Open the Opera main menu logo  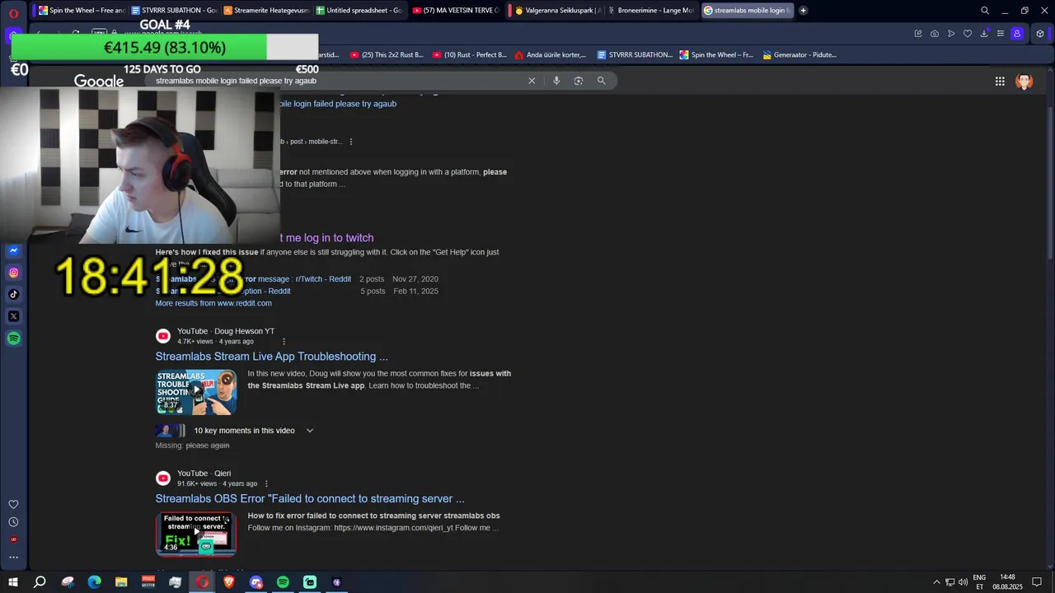pyautogui.click(x=13, y=13)
